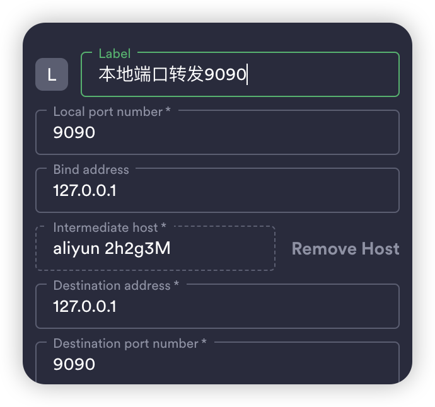Click the 9090 destination port value
The height and width of the screenshot is (407, 435).
(74, 364)
